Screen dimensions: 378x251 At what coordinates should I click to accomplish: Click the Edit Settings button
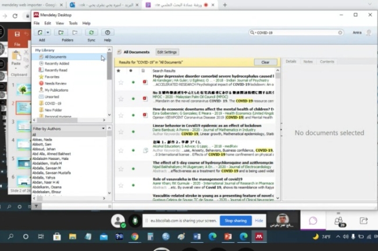pyautogui.click(x=167, y=52)
